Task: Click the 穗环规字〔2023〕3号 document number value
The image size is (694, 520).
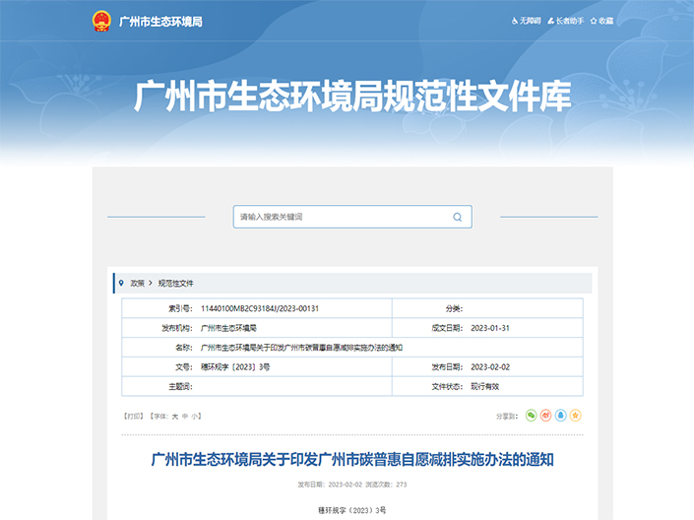Action: 235,366
